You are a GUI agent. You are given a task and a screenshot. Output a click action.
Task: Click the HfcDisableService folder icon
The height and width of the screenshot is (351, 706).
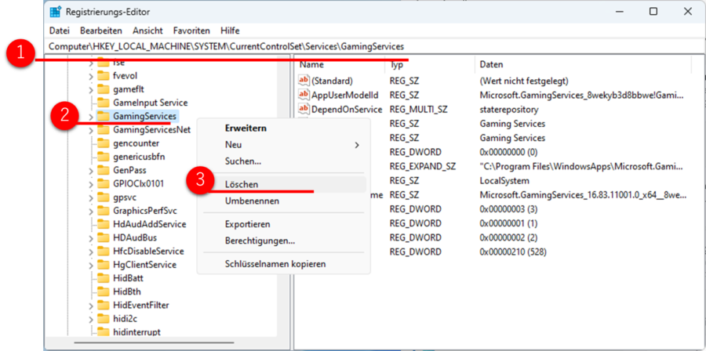click(x=104, y=251)
